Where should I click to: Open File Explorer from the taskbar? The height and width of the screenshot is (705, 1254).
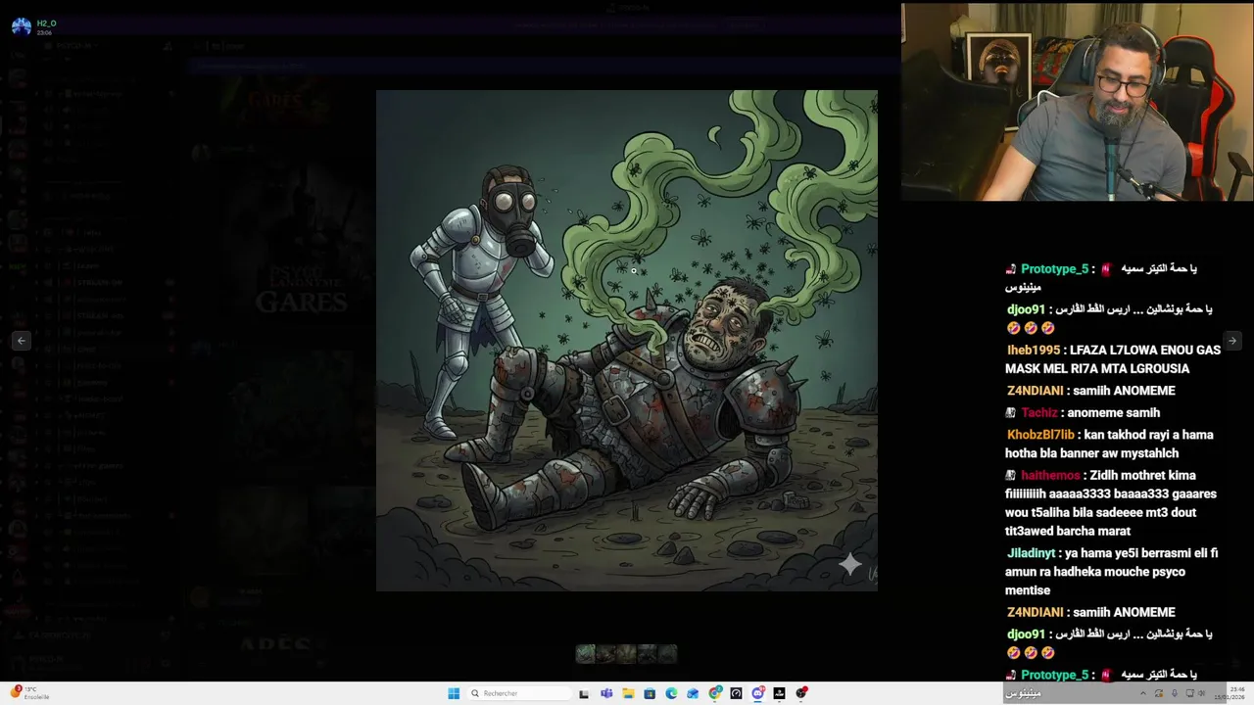(628, 693)
